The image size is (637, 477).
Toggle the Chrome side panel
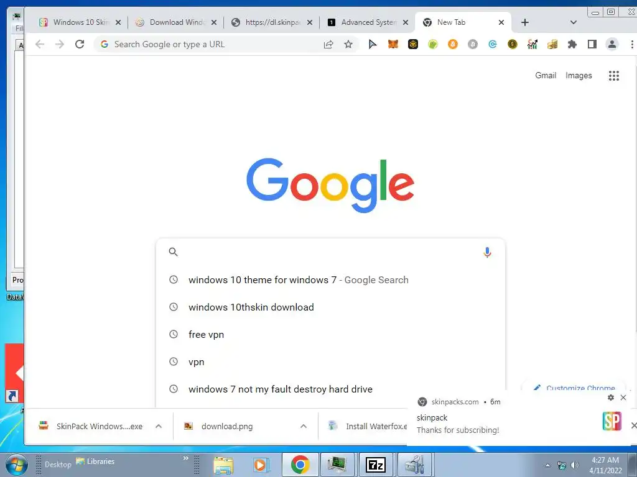point(592,44)
